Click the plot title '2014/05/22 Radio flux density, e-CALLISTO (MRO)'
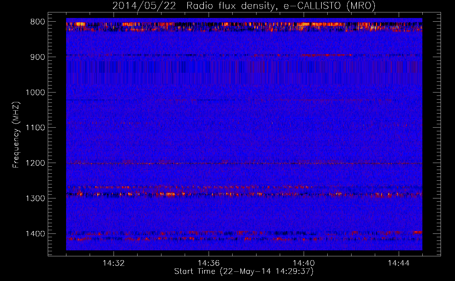455x281 pixels. [244, 6]
